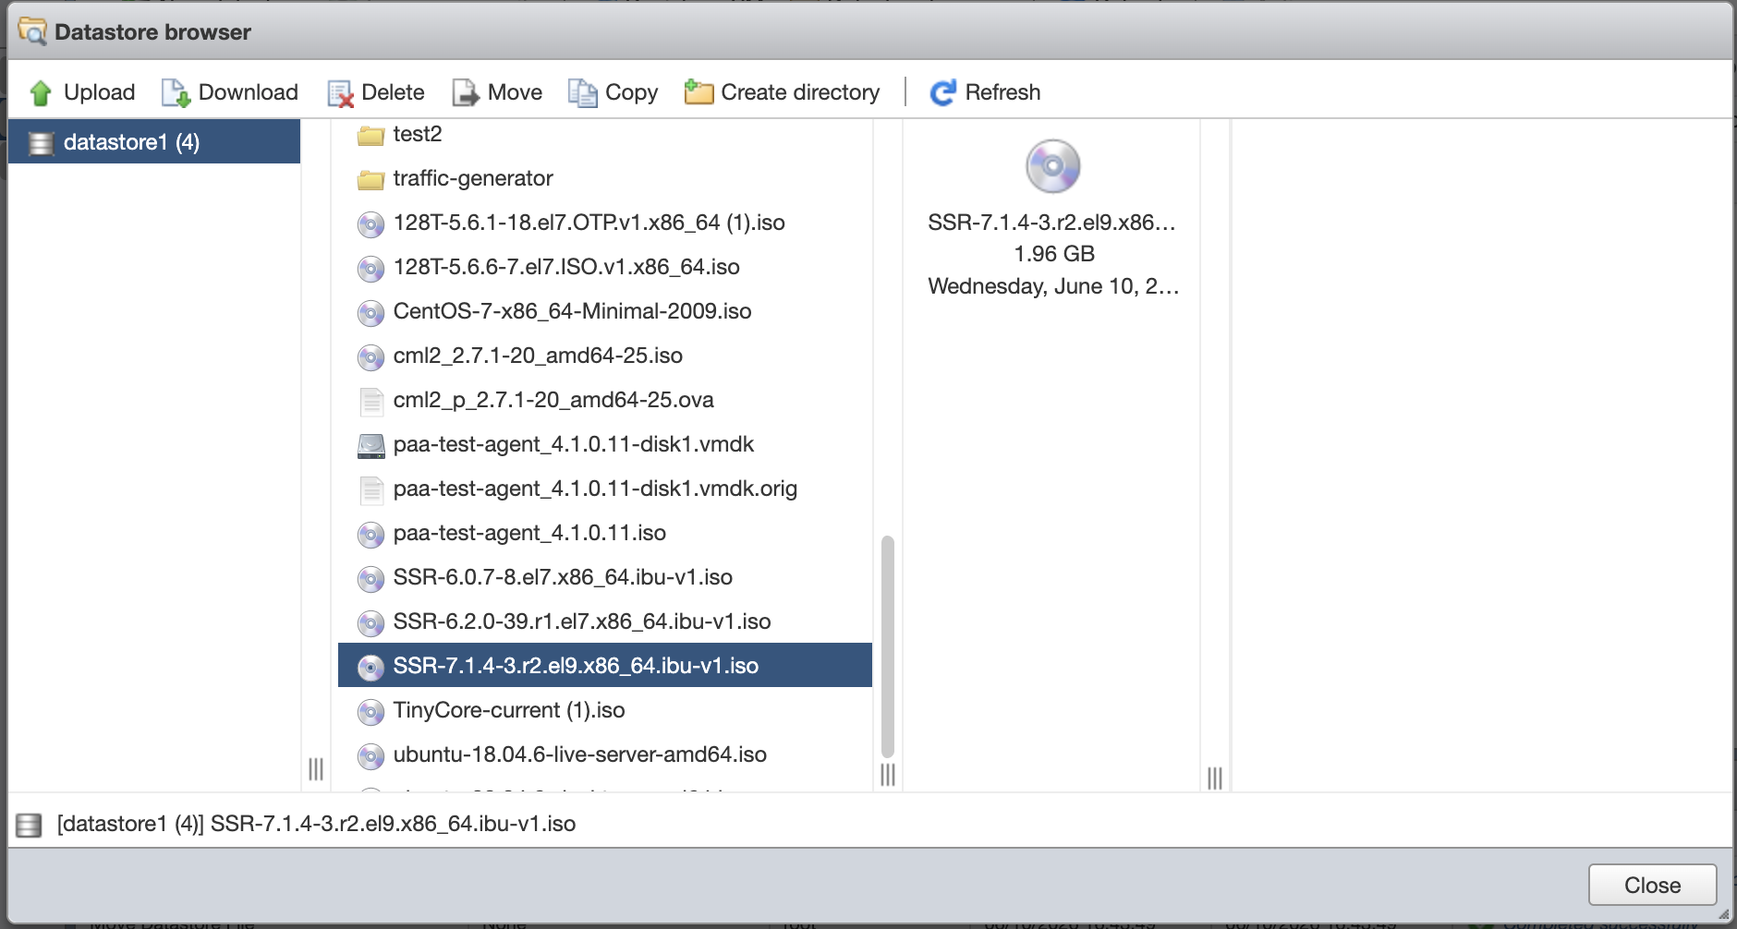Click disc icon beside paa-test-agent_4.1.0.11.iso
The image size is (1737, 929).
pos(370,534)
